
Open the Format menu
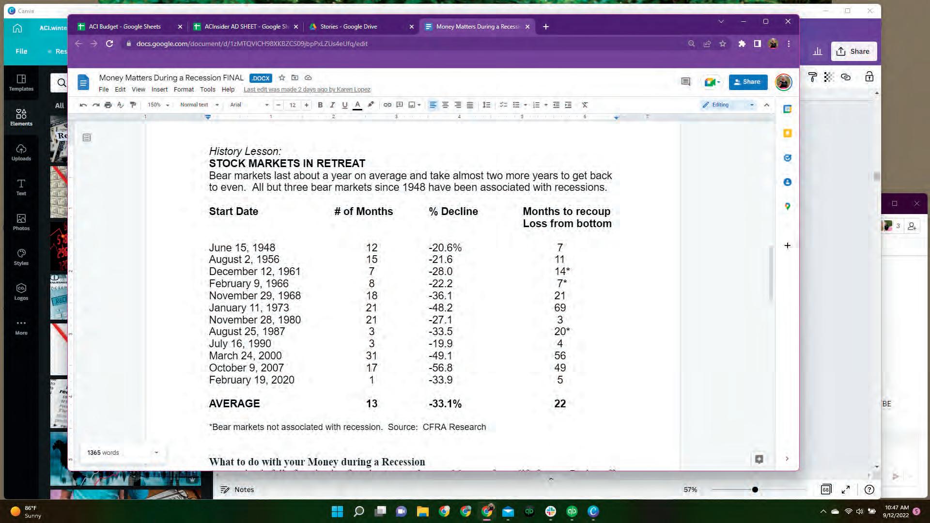coord(184,90)
